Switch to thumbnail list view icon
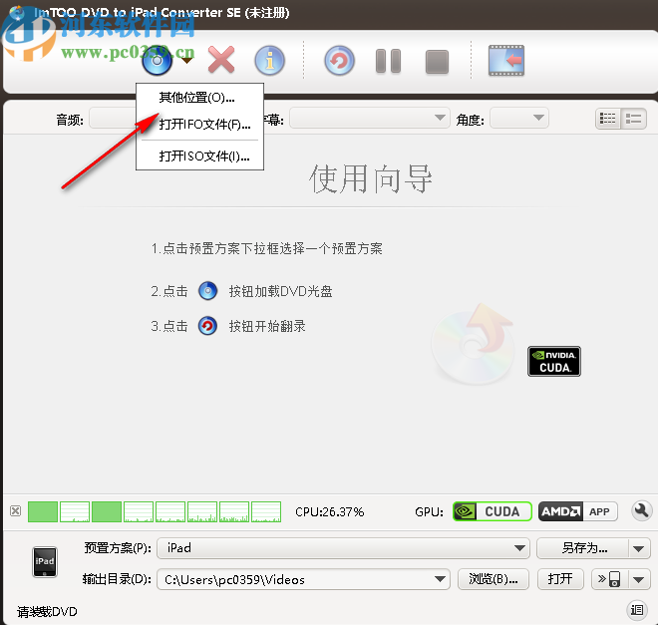 [x=634, y=119]
